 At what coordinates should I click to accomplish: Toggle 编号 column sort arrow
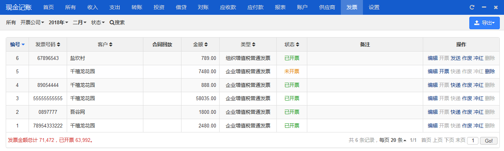(x=23, y=45)
